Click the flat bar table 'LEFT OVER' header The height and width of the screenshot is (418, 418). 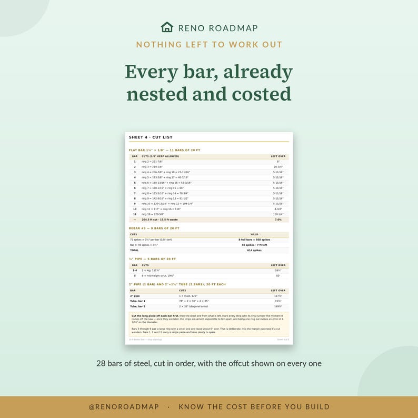278,156
